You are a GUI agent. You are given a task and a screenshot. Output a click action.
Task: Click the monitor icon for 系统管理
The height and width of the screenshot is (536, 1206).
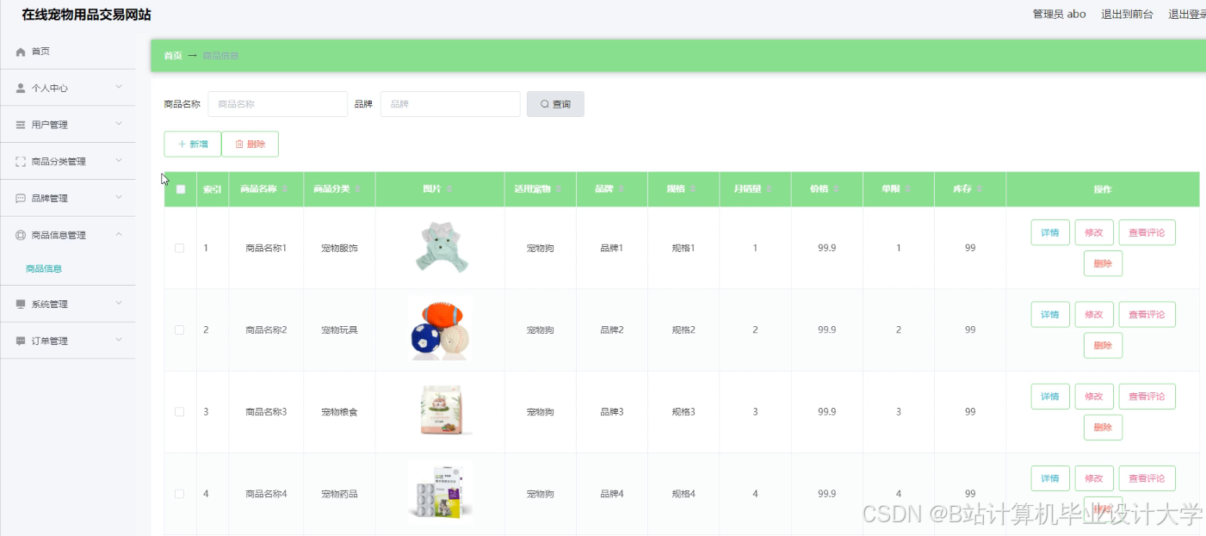point(21,305)
